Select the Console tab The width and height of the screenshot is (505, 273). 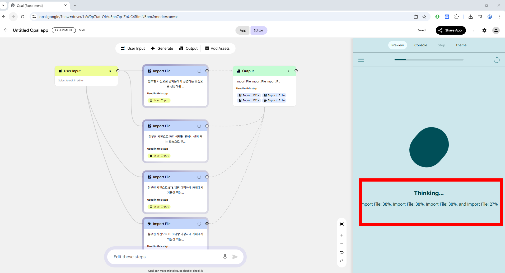point(421,45)
